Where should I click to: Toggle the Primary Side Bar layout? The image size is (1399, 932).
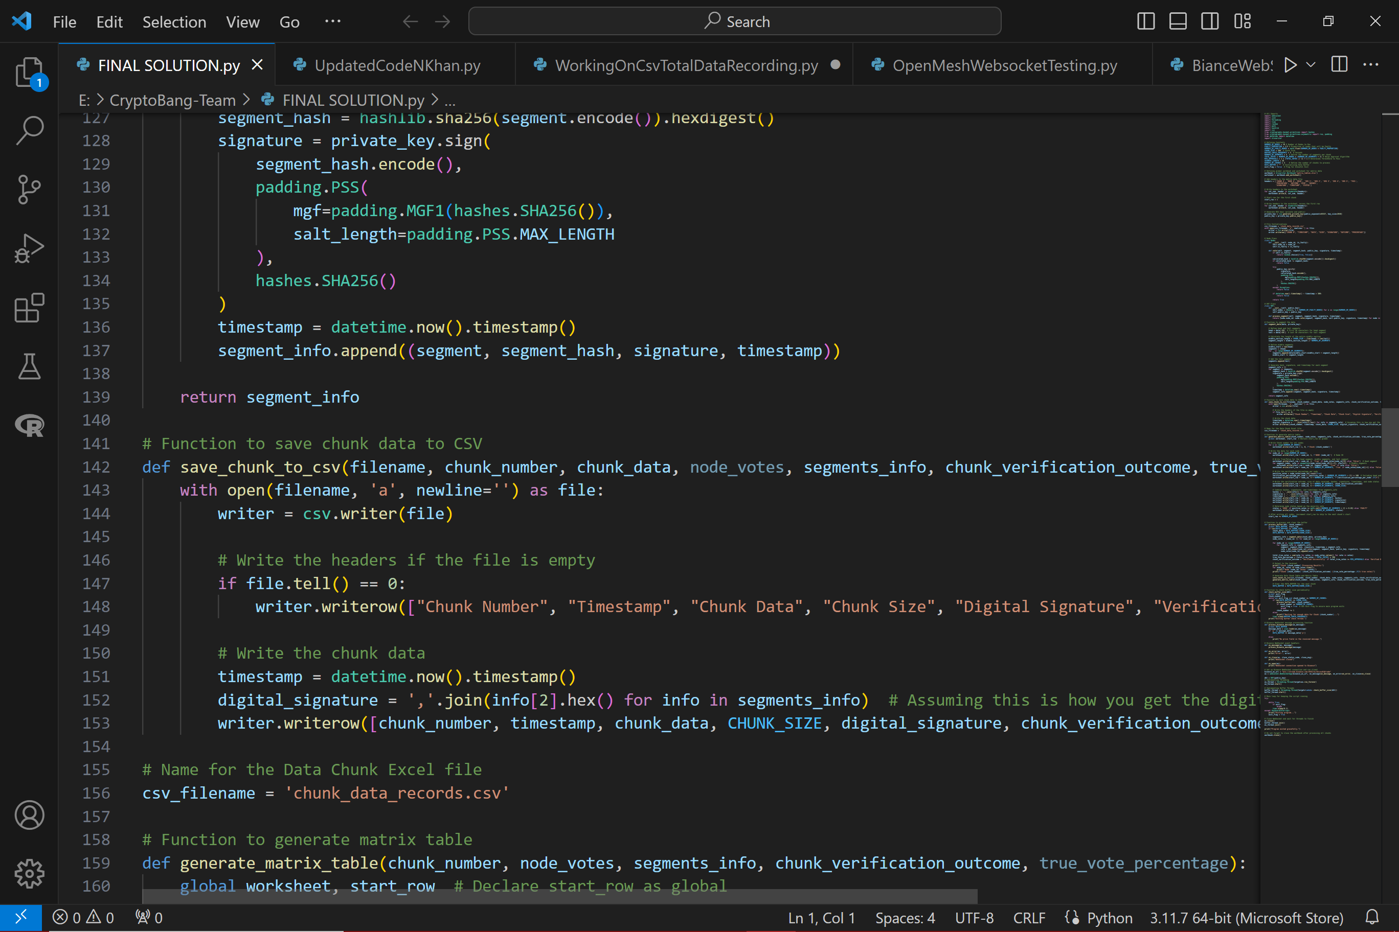click(1145, 21)
